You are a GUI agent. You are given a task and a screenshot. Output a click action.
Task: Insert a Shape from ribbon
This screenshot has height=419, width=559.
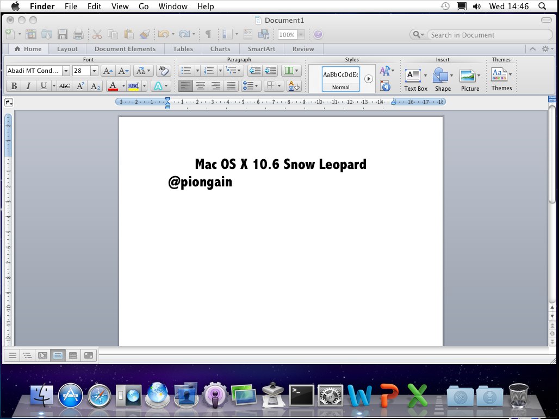coord(443,80)
